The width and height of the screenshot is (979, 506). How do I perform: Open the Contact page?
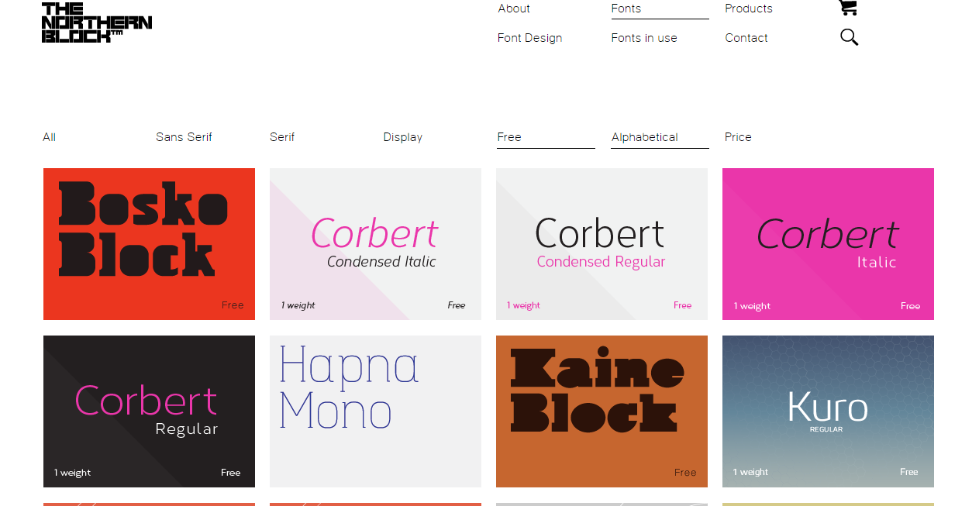(x=746, y=38)
